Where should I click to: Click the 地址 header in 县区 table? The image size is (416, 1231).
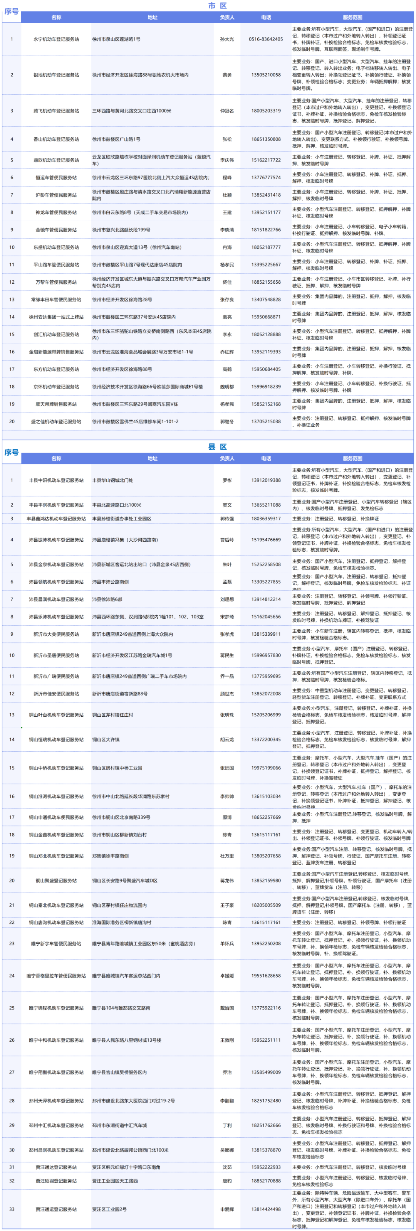(153, 458)
